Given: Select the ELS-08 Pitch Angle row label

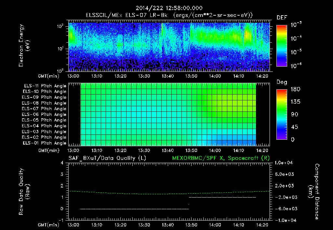Looking at the screenshot, I should click(44, 103).
